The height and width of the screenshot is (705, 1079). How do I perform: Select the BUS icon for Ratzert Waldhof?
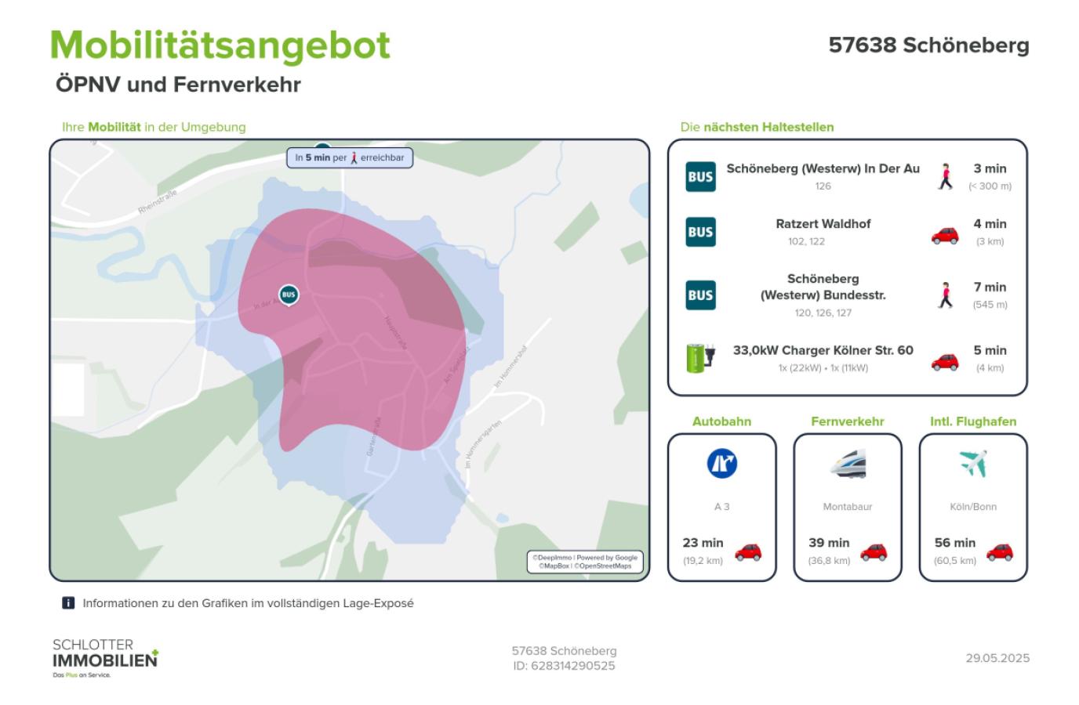point(700,232)
